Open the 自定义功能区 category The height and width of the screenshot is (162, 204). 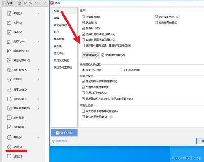tap(62, 60)
